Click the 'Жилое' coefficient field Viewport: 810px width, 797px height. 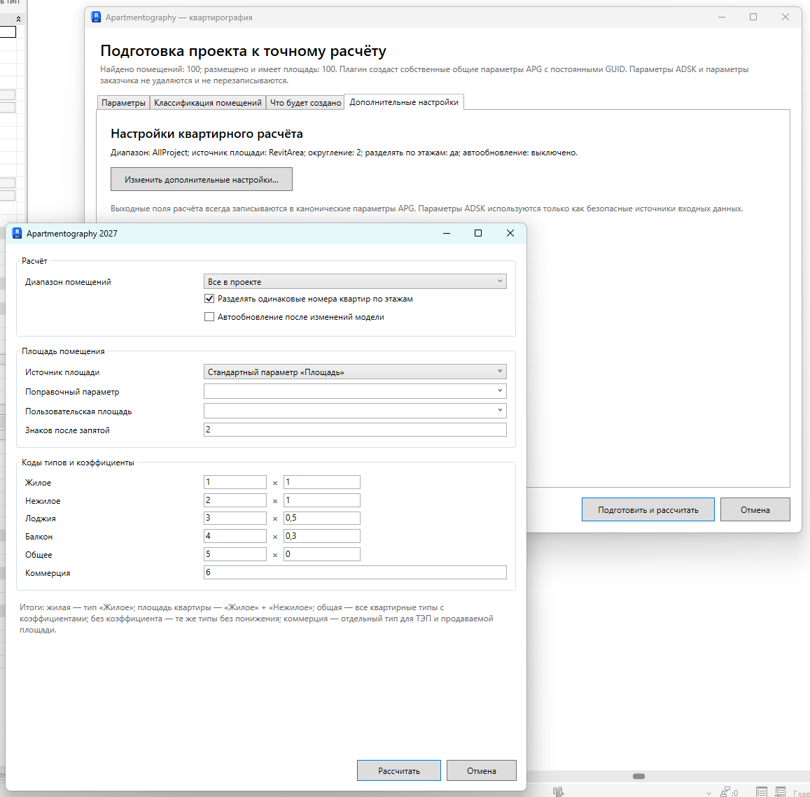(322, 482)
